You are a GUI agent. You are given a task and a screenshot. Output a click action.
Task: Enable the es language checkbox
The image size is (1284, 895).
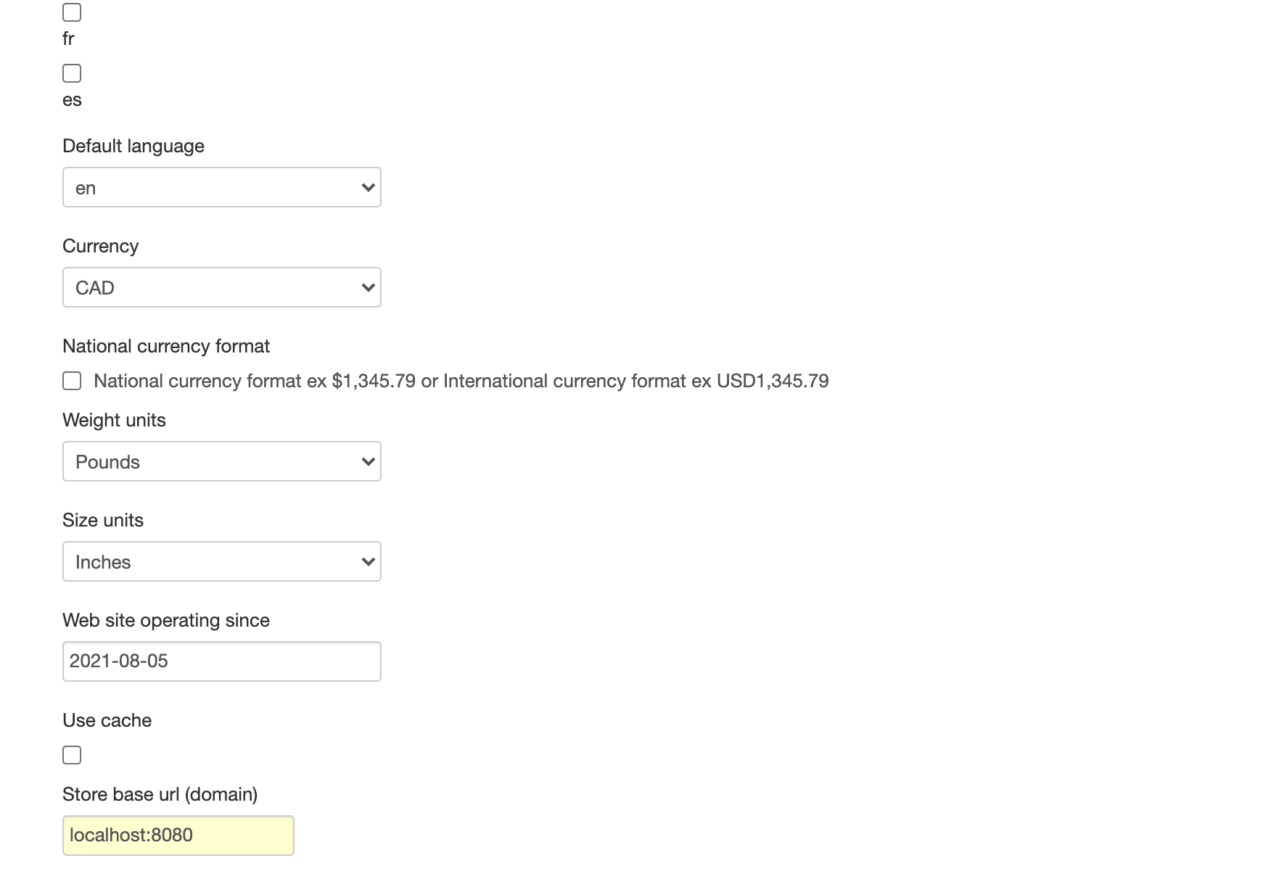[x=72, y=73]
